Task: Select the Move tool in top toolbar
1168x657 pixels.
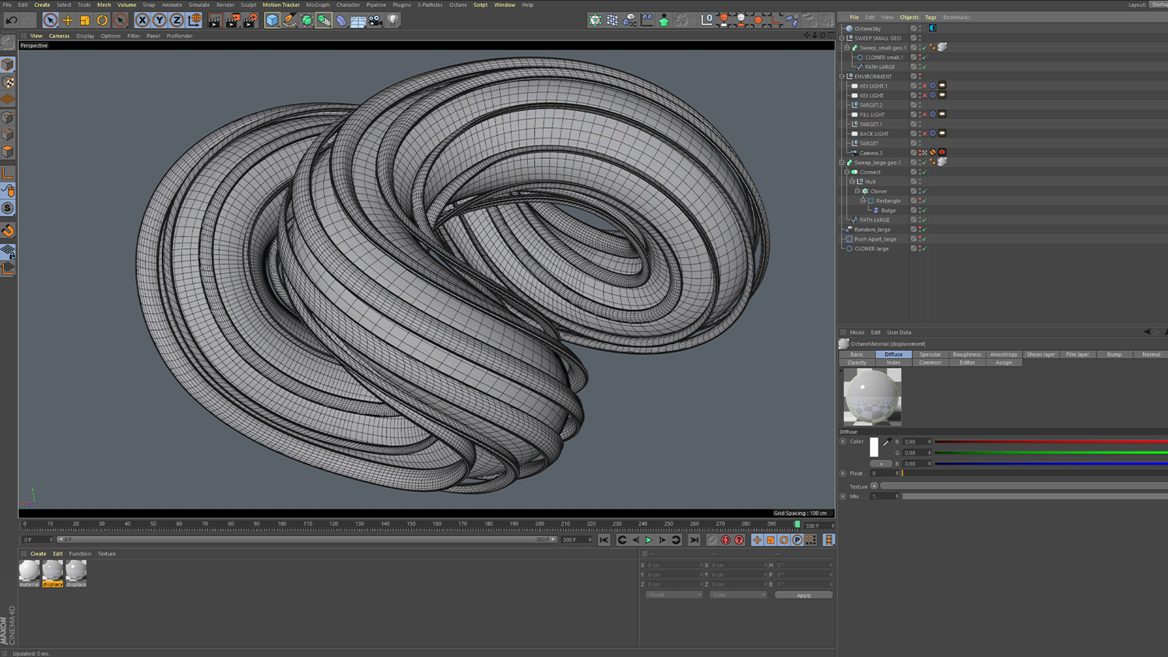Action: click(x=68, y=20)
